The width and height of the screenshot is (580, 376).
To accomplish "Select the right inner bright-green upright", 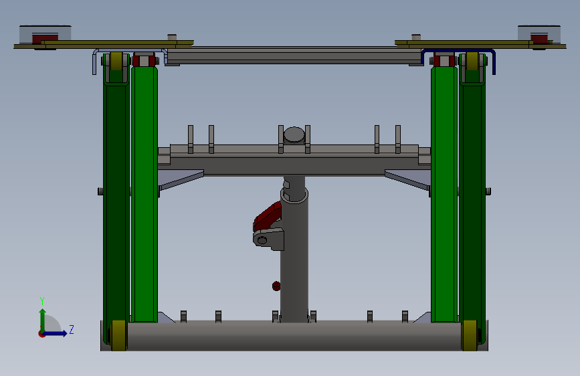I will 444,194.
